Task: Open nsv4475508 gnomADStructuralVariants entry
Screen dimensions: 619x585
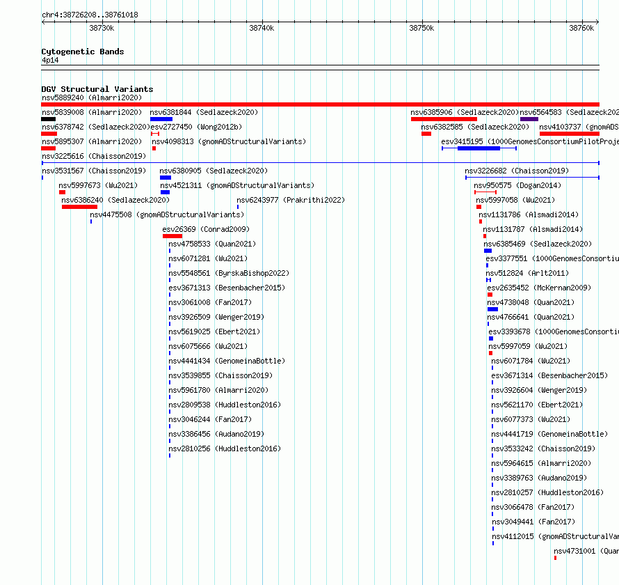Action: click(167, 214)
